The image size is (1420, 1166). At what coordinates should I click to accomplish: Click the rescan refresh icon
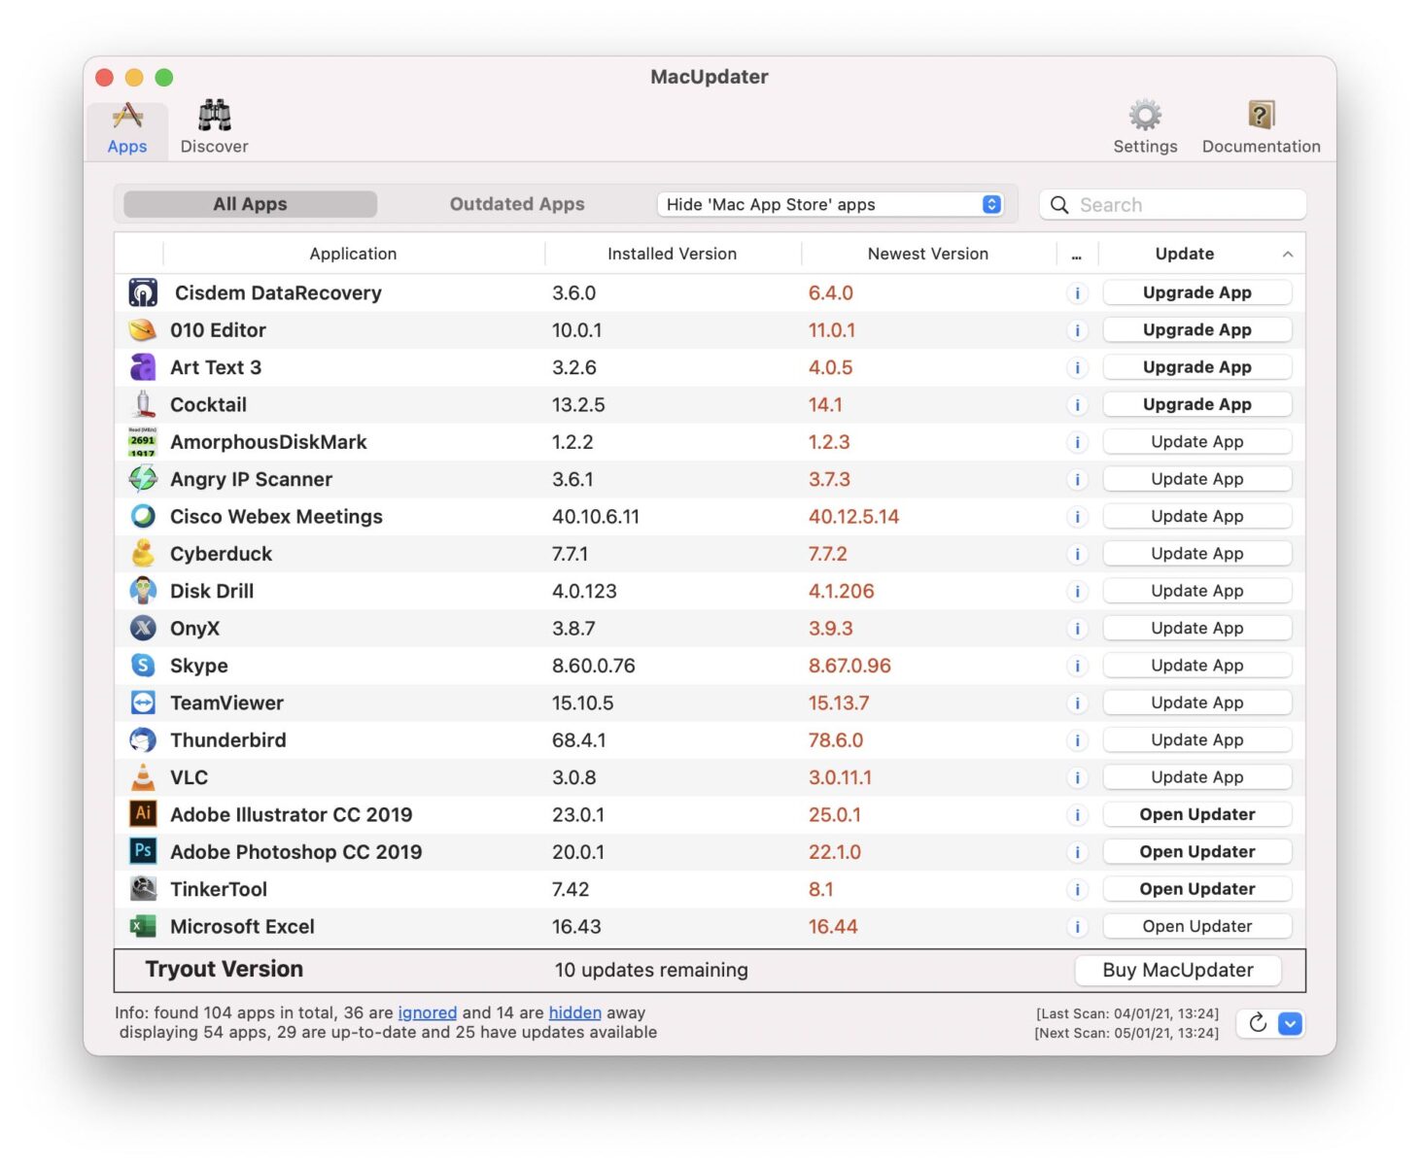click(x=1257, y=1023)
